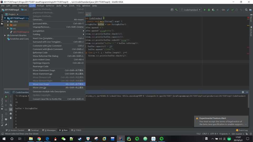Screen dimensions: 253x142
Task: Expand the out folder
Action: (8, 25)
